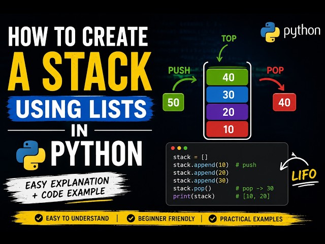Click the red dot in code window
The height and width of the screenshot is (244, 325).
point(173,148)
